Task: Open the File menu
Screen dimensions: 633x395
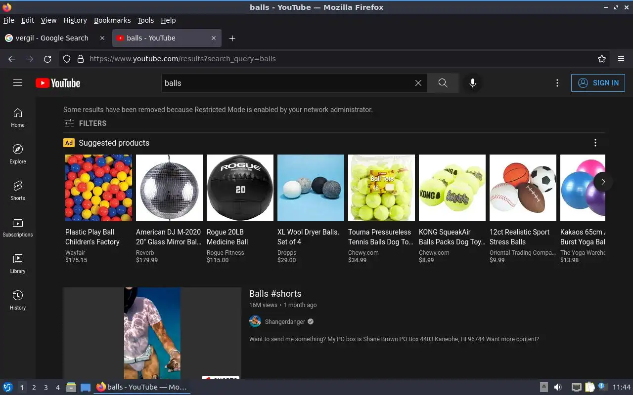Action: tap(9, 20)
